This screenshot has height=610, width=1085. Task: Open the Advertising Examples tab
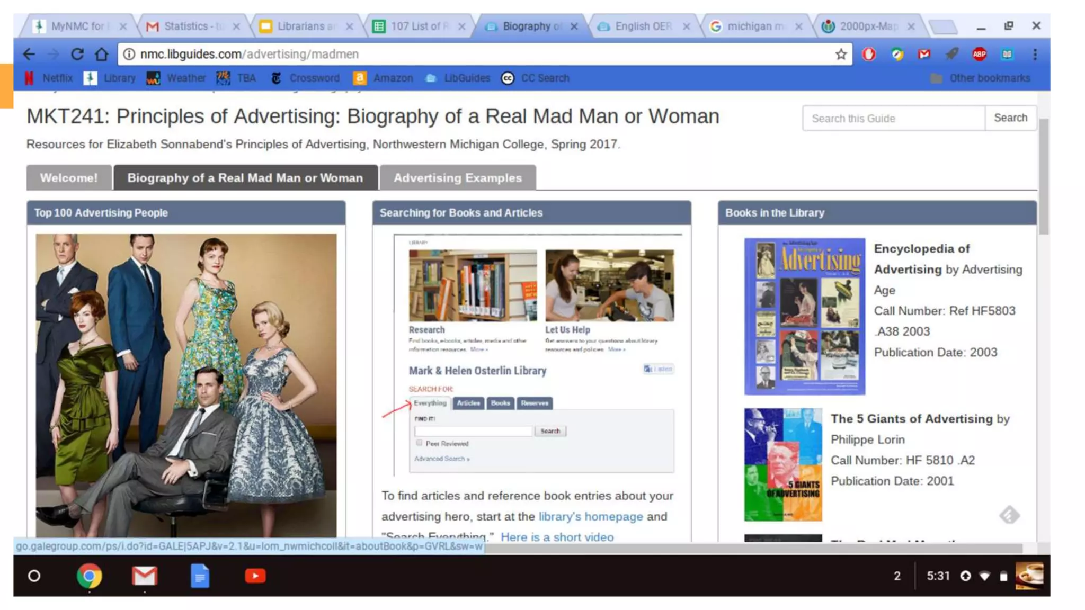[x=457, y=178]
